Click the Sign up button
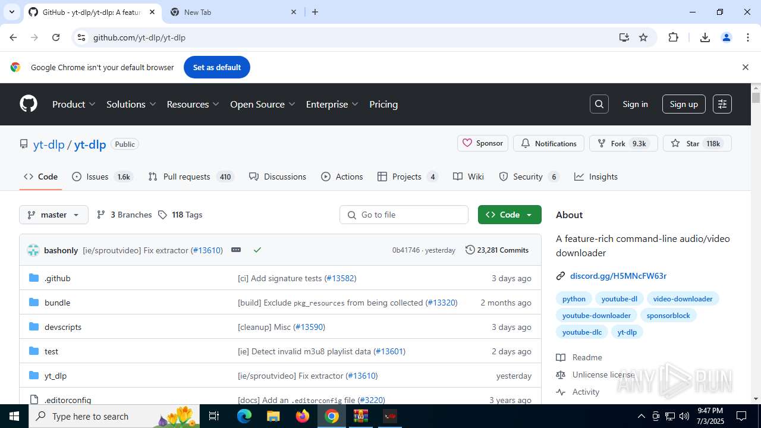Image resolution: width=761 pixels, height=428 pixels. pos(684,104)
